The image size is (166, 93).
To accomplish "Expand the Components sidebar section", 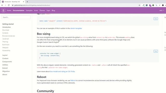I will (x=7, y=61).
